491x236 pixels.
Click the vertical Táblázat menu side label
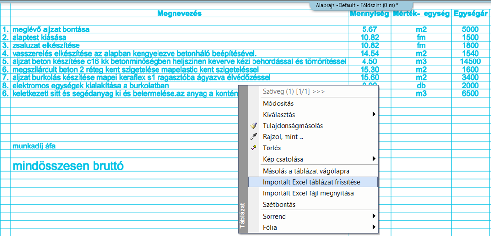pyautogui.click(x=242, y=215)
